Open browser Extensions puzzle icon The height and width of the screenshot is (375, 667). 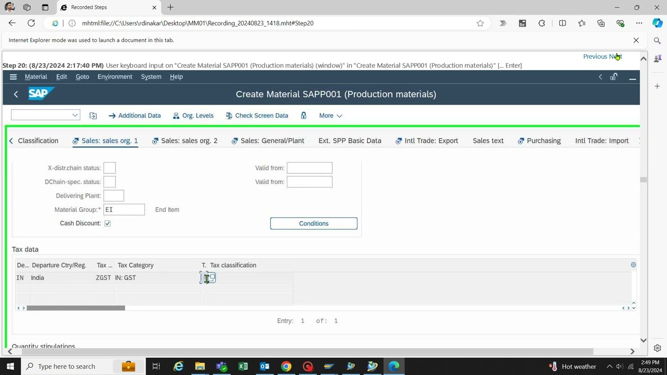[542, 23]
